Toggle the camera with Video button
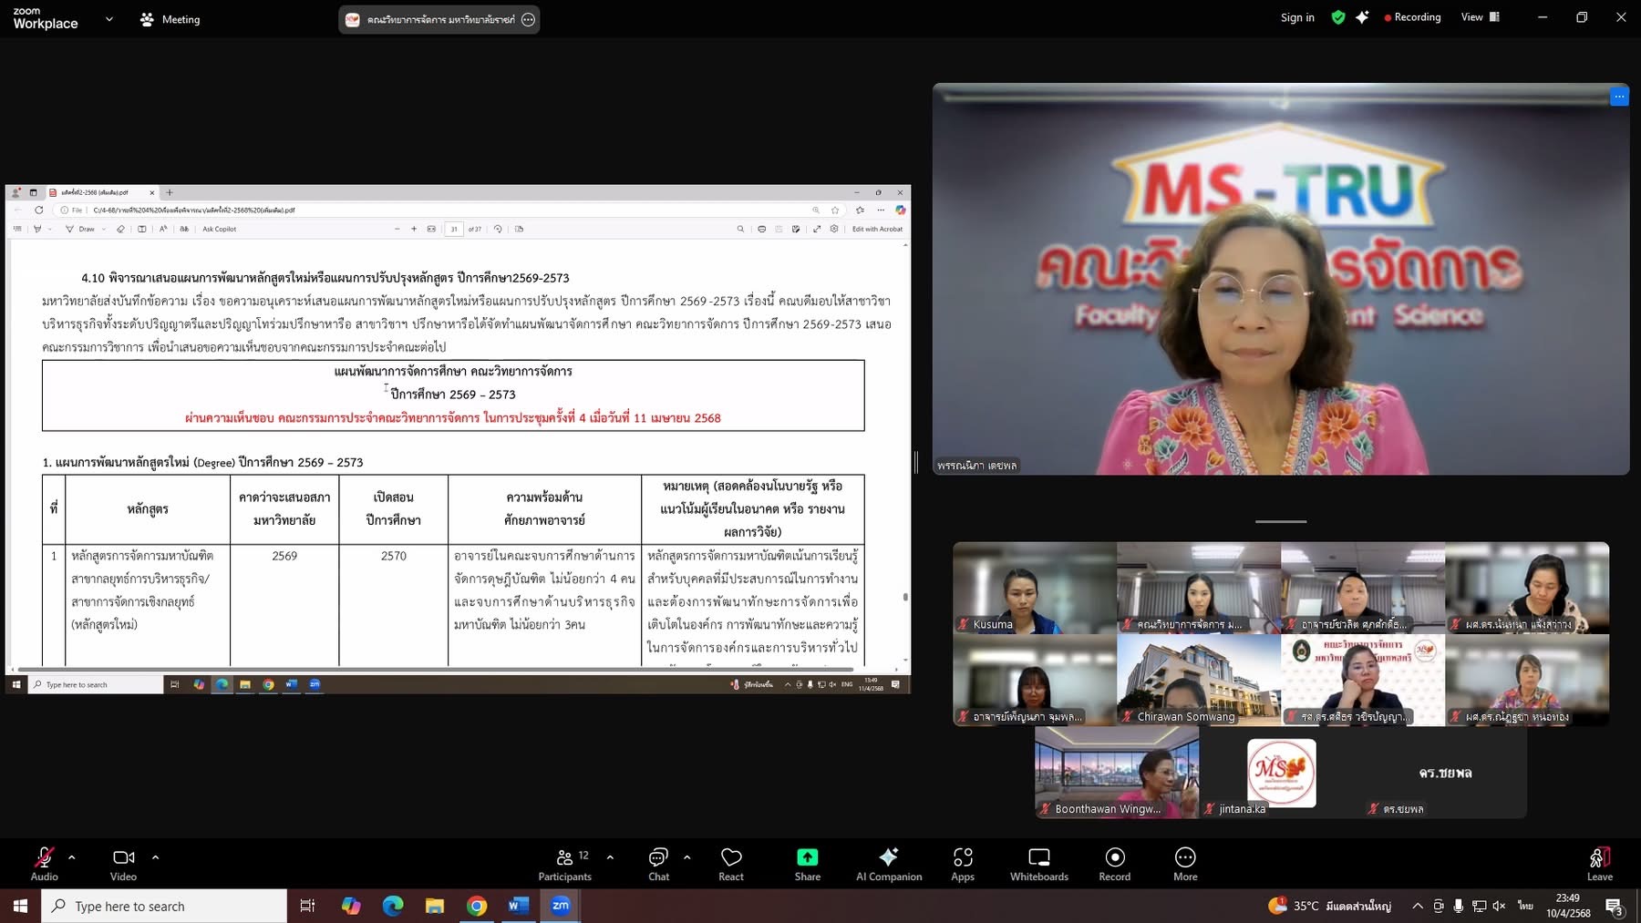Image resolution: width=1641 pixels, height=923 pixels. coord(123,864)
